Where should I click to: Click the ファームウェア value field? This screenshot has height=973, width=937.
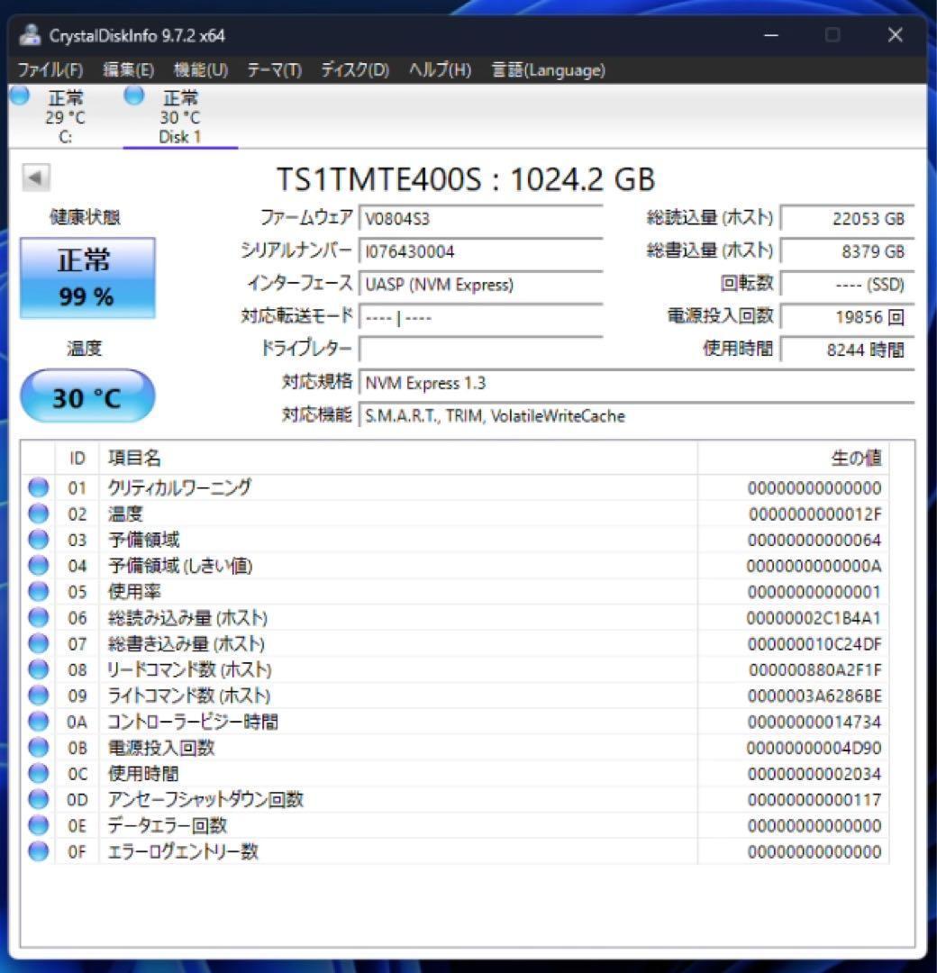482,217
